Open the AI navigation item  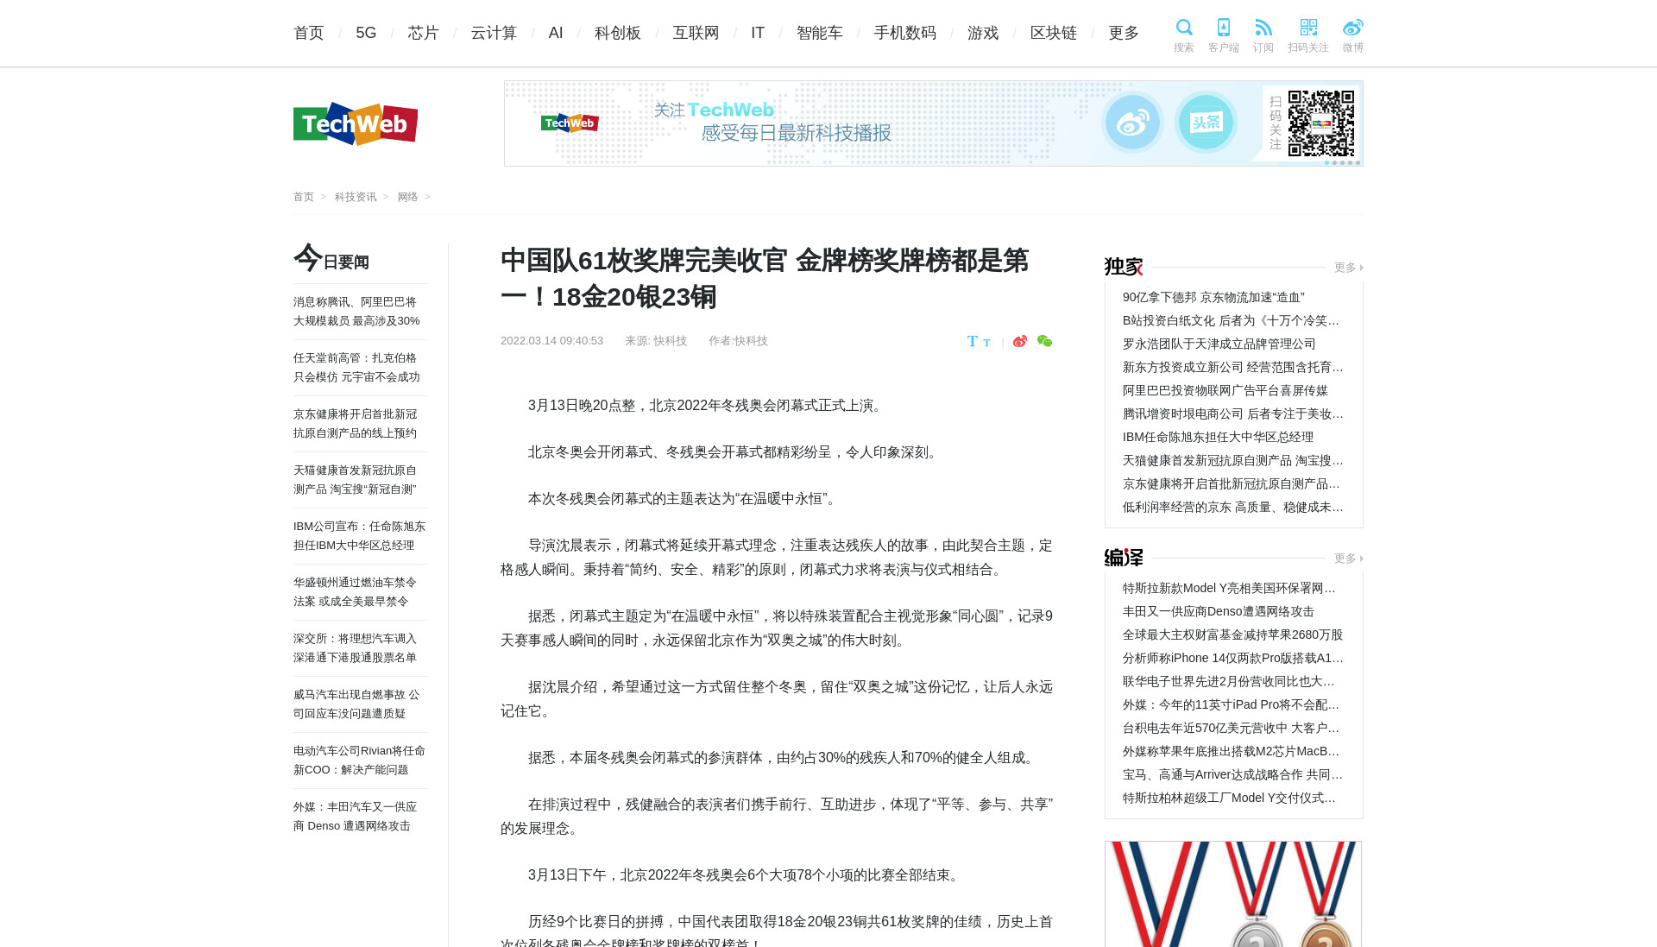tap(556, 33)
